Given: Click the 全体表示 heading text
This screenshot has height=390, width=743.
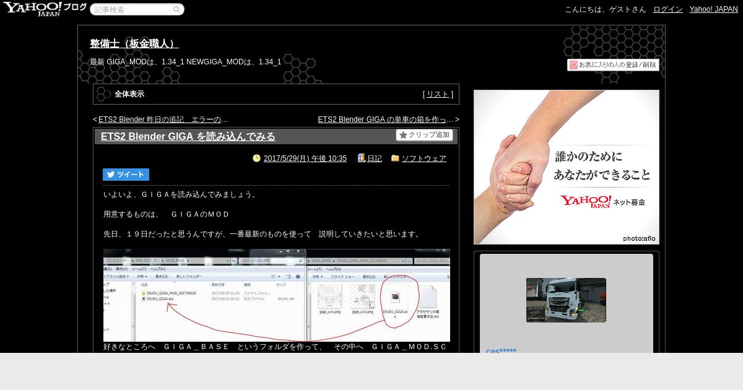Looking at the screenshot, I should tap(129, 94).
